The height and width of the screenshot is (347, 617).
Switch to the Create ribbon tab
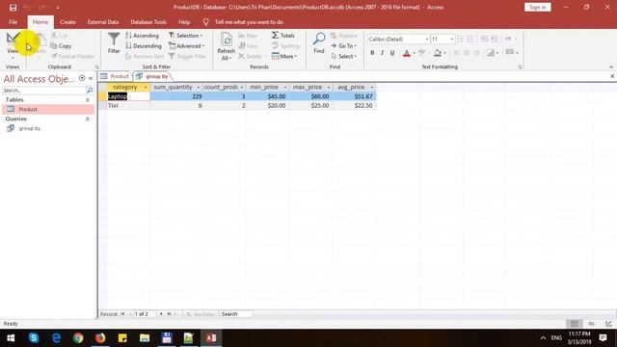[x=67, y=22]
